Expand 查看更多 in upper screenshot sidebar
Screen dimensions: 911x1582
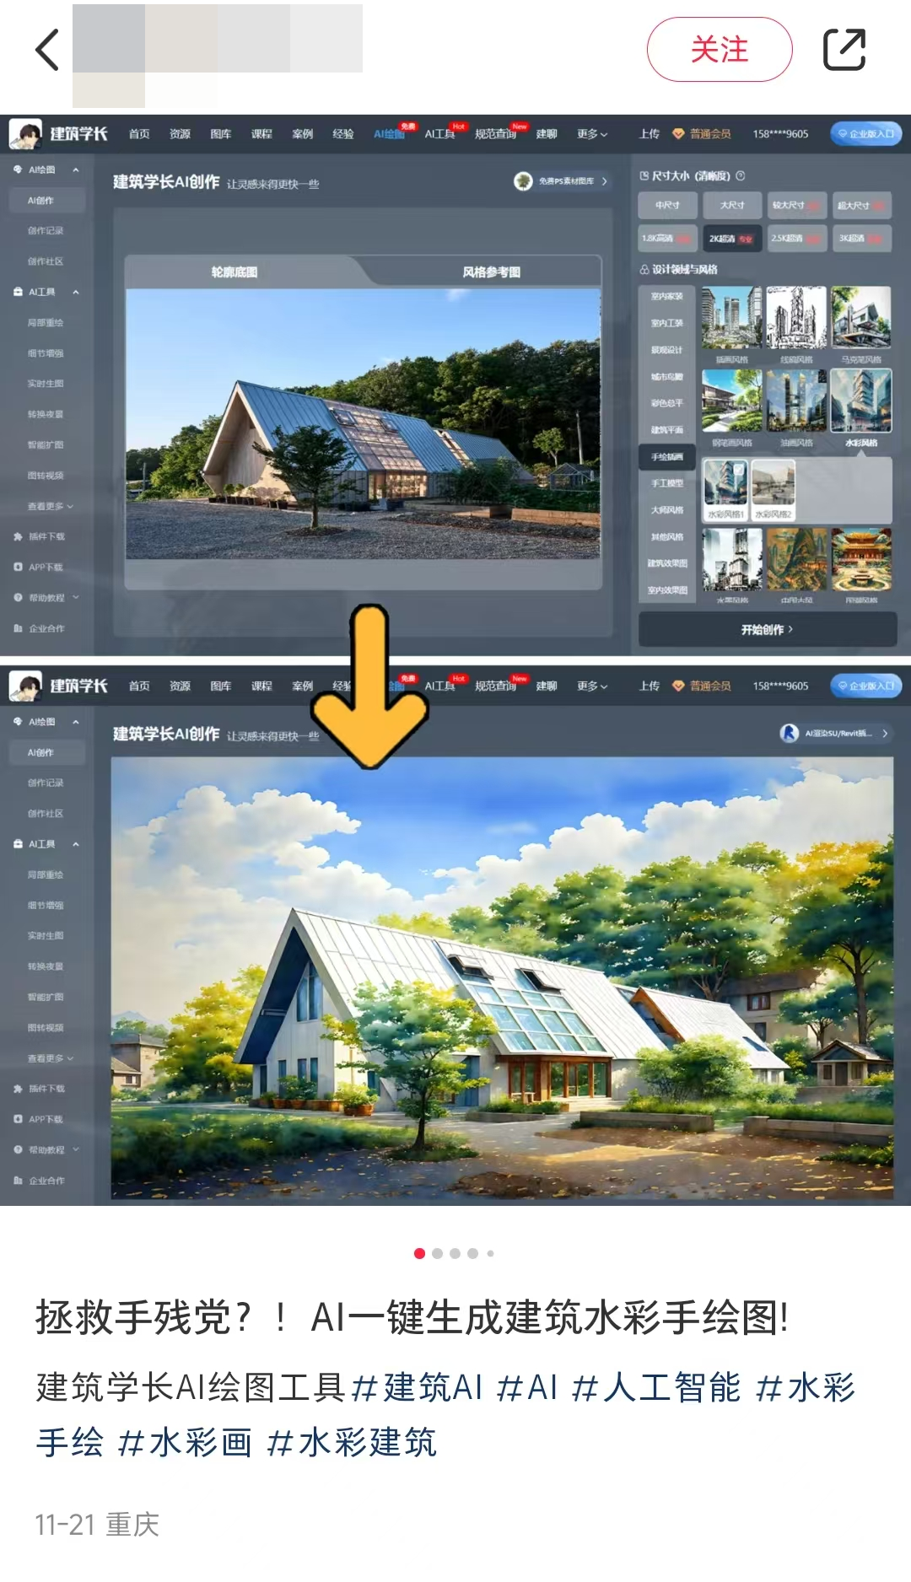[50, 506]
